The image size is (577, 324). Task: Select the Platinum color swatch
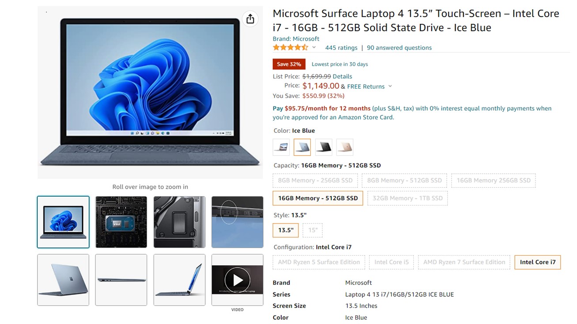point(281,147)
